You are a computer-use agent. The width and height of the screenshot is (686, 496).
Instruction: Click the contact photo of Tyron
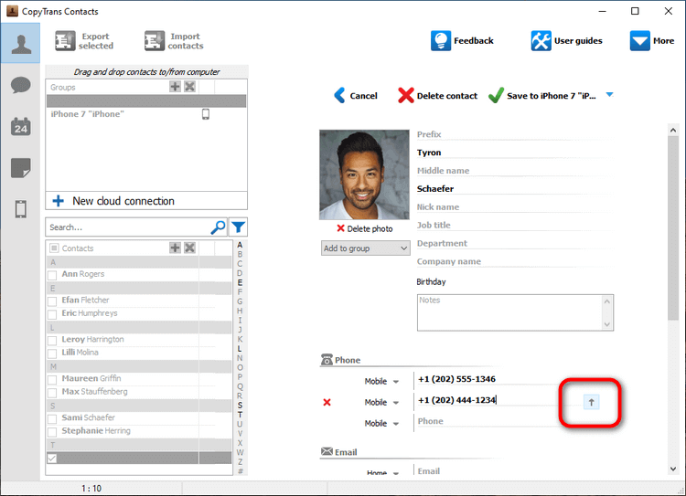pos(364,174)
